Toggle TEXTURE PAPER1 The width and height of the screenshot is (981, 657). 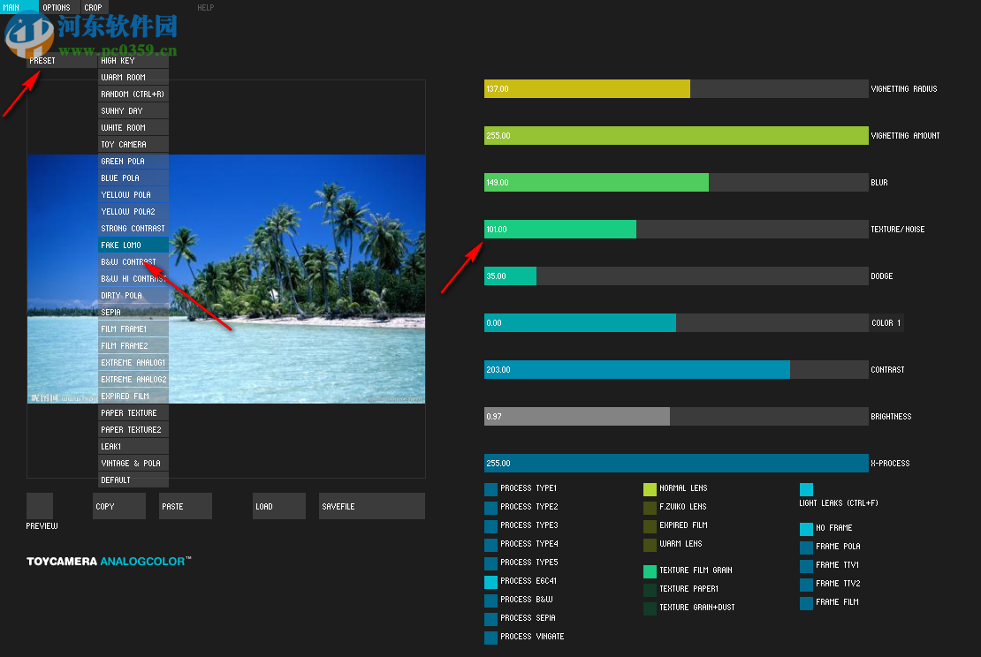650,590
